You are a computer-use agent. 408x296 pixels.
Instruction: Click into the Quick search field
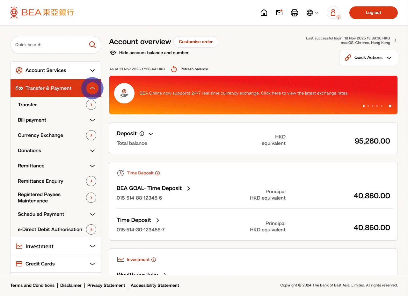click(49, 45)
